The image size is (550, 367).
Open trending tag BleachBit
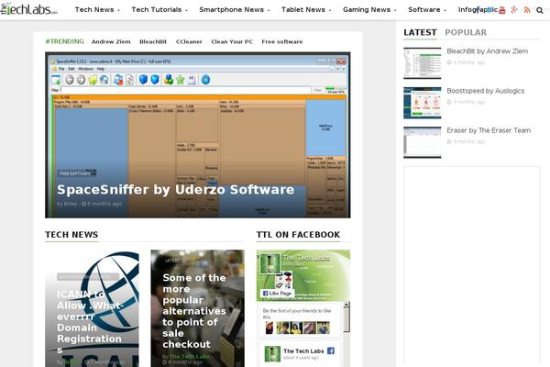(153, 42)
